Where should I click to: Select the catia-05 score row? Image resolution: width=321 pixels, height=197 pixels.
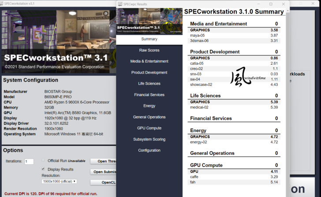tap(234, 63)
